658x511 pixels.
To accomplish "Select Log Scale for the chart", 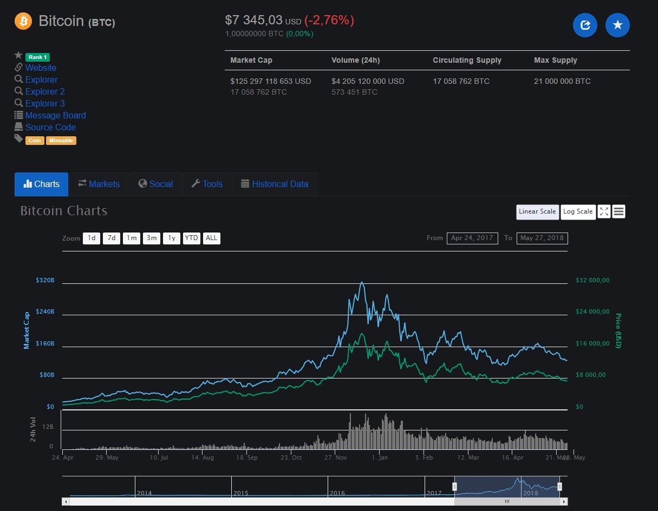I will pos(578,211).
